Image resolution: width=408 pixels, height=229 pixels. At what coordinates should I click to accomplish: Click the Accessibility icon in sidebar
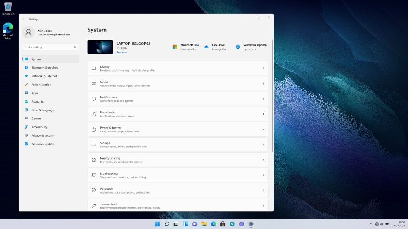point(26,127)
